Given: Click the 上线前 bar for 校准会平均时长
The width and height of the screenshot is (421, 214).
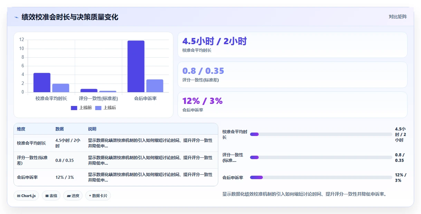Looking at the screenshot, I should pos(42,82).
